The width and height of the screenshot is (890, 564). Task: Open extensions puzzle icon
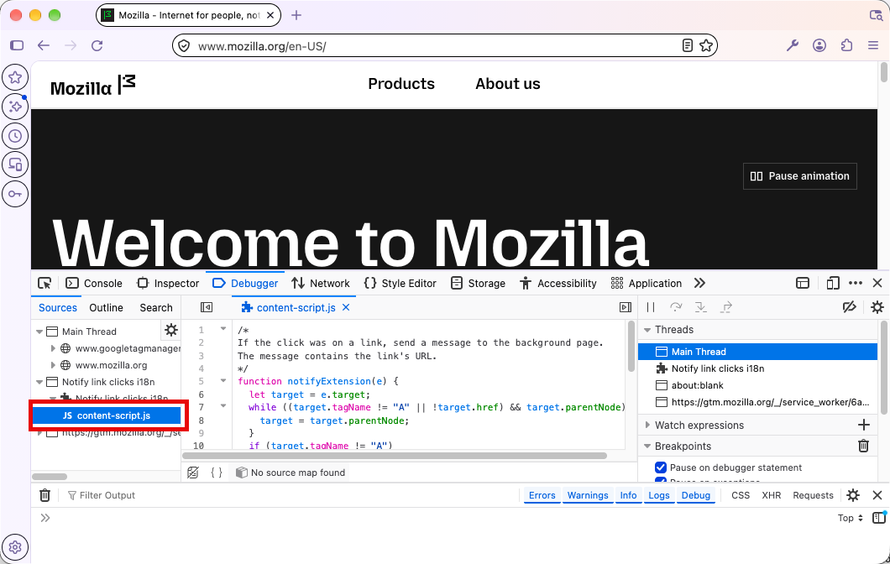pos(846,45)
